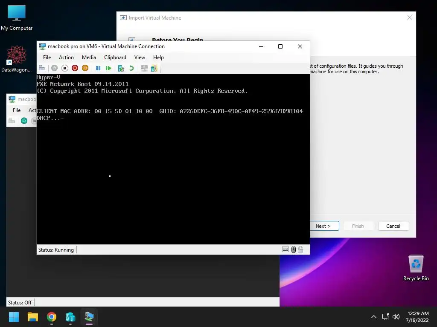Open the Media menu

89,57
